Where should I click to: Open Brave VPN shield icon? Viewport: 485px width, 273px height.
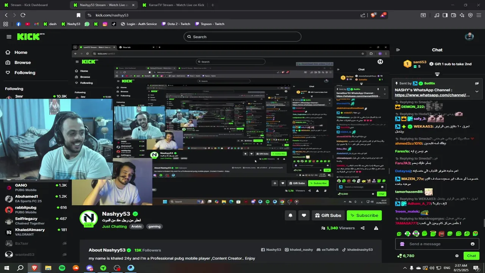[470, 15]
